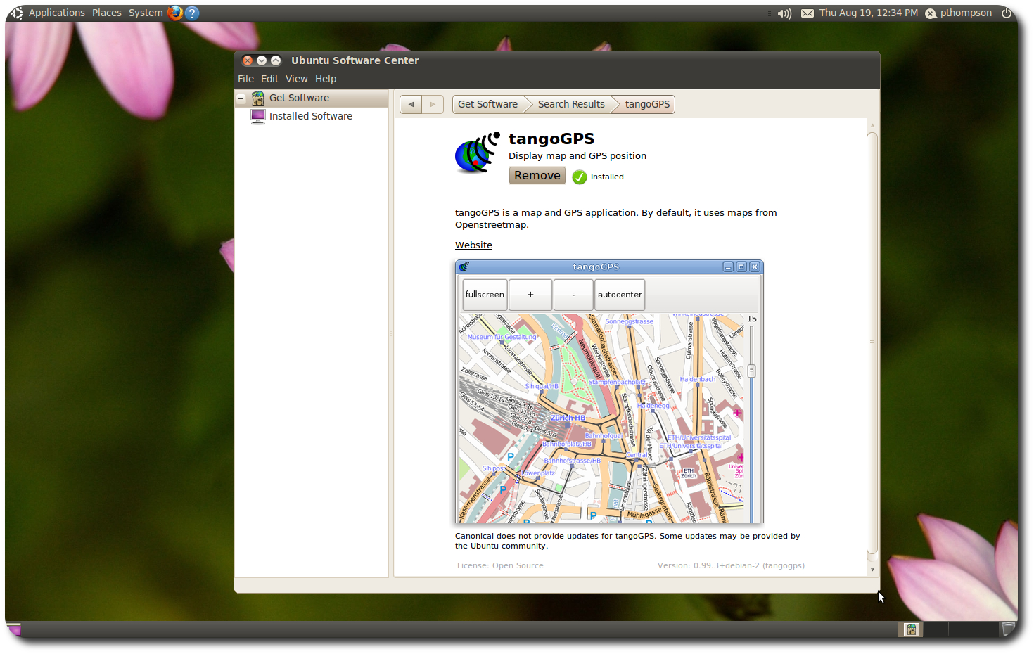
Task: Open the Applications menu
Action: (x=56, y=13)
